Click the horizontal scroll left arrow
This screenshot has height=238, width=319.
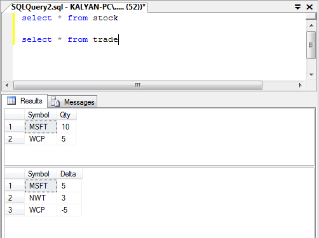pyautogui.click(x=7, y=85)
